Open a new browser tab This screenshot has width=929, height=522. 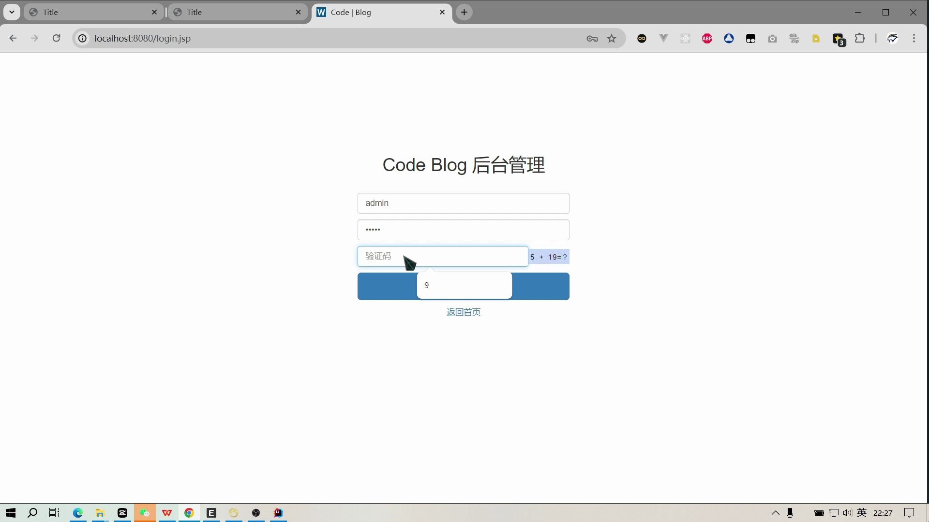[464, 12]
